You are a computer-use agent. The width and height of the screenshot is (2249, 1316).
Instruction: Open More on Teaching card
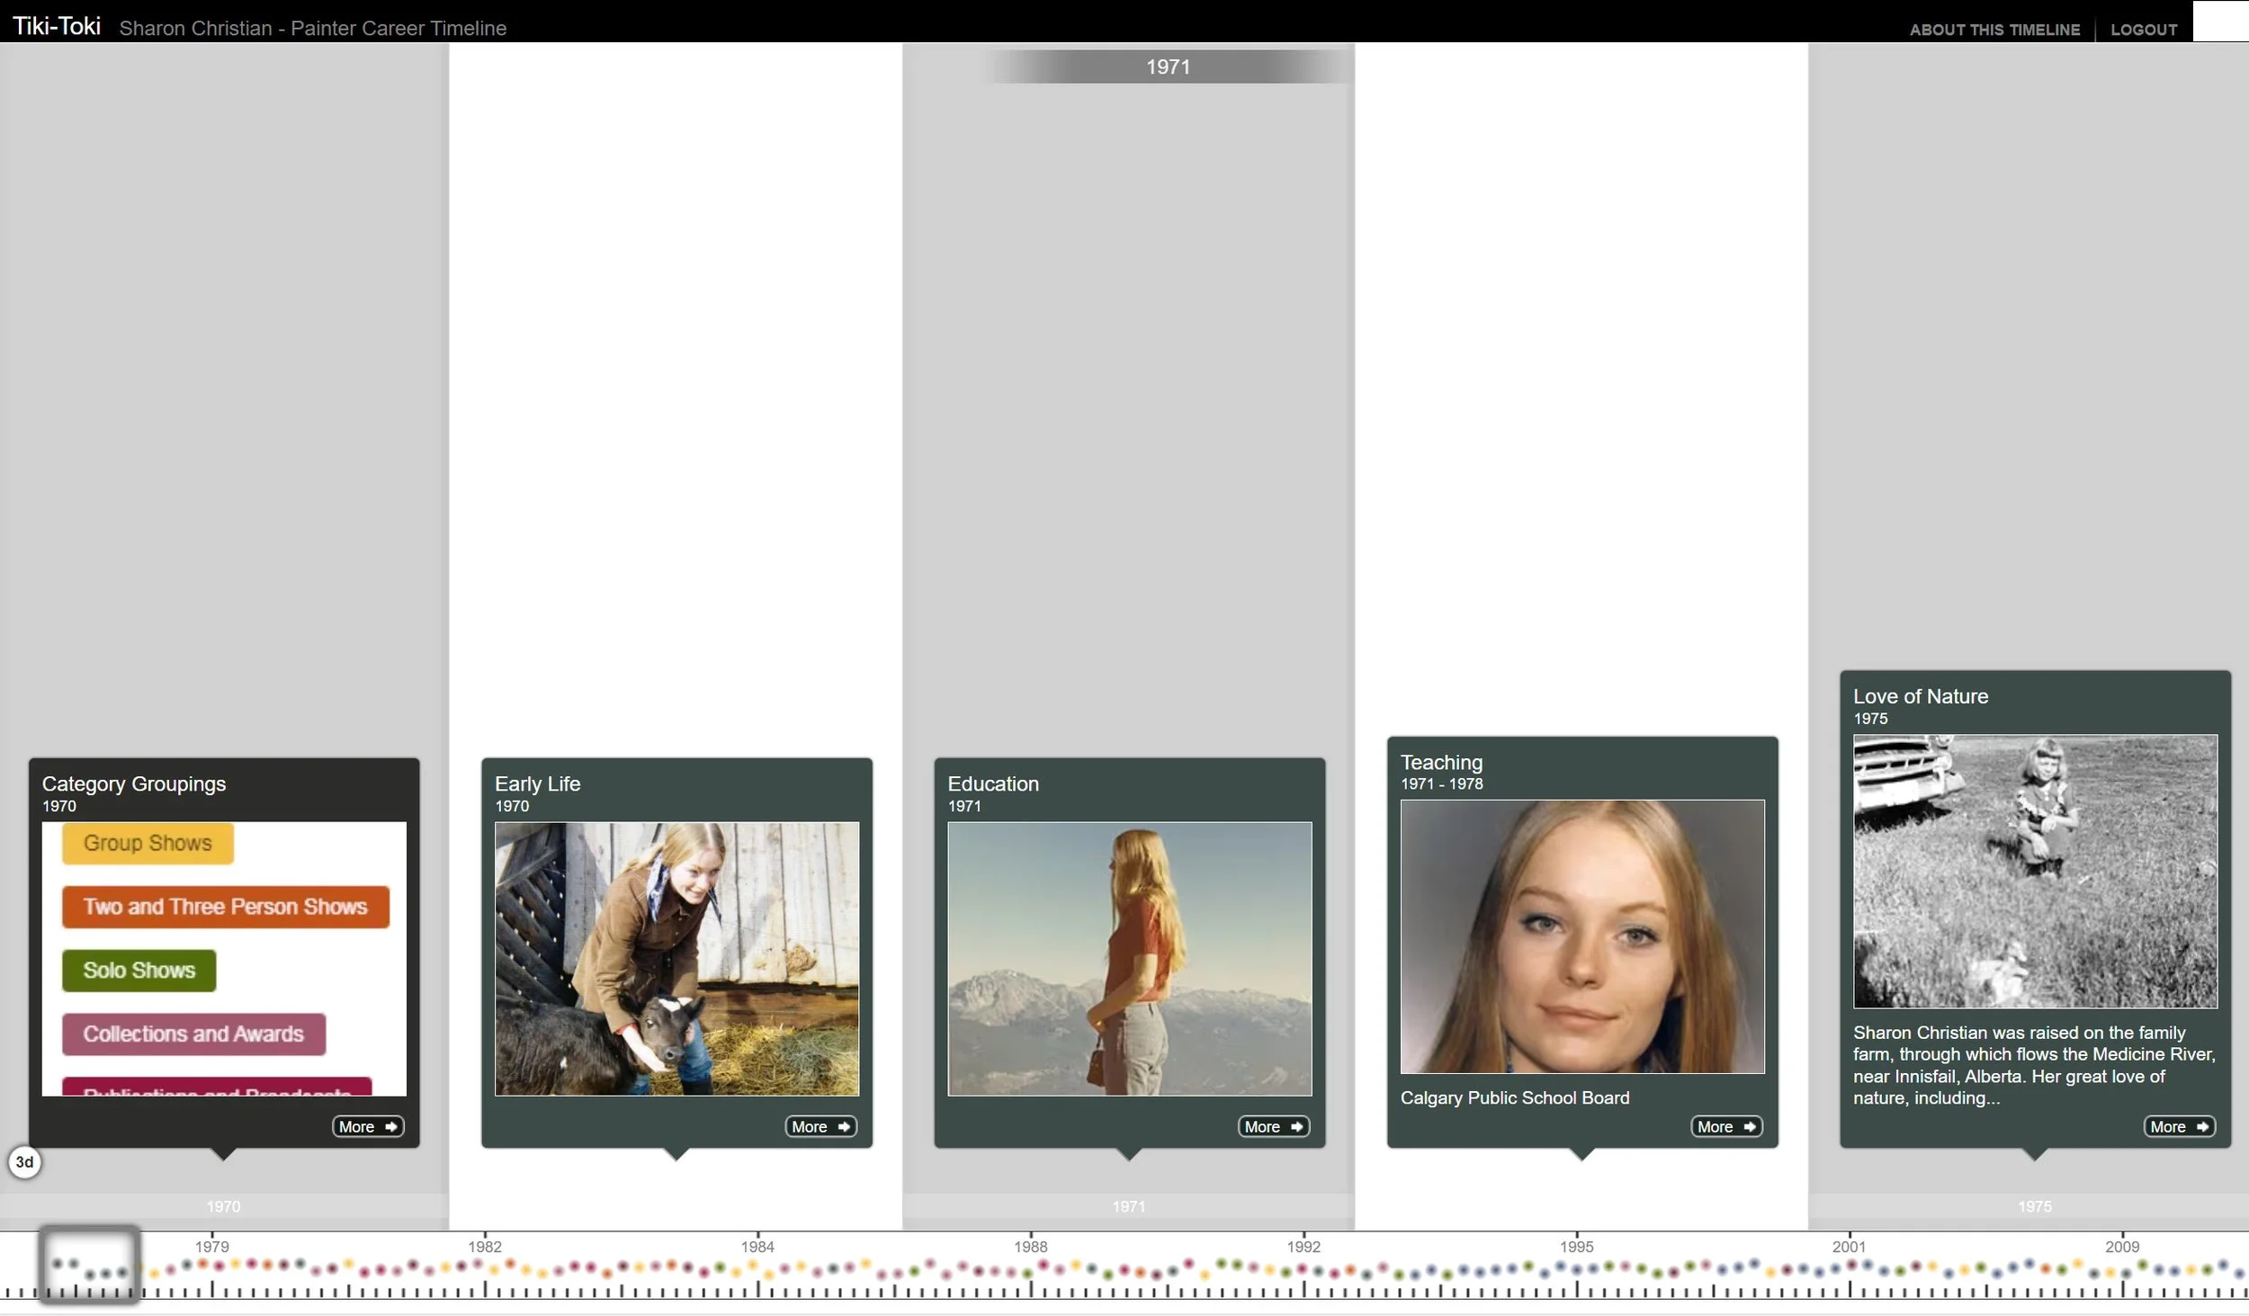[x=1725, y=1126]
